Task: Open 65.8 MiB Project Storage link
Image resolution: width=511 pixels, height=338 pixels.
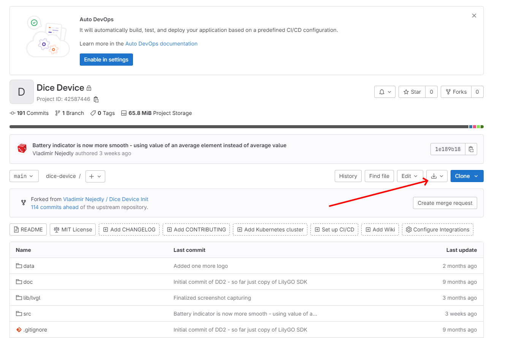Action: pos(157,113)
